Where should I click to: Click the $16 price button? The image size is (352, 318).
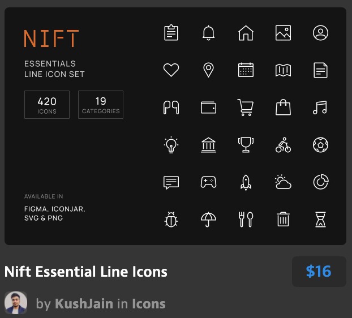pos(318,272)
